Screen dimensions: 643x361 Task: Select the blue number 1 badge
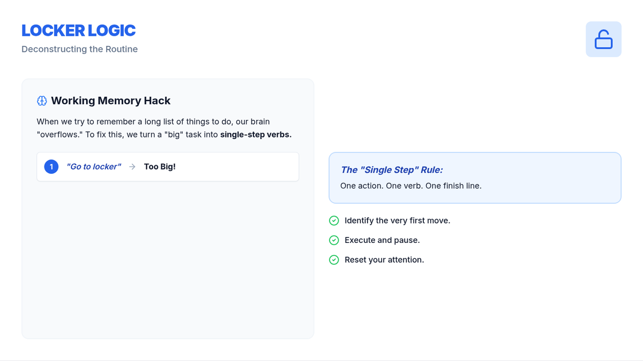51,167
